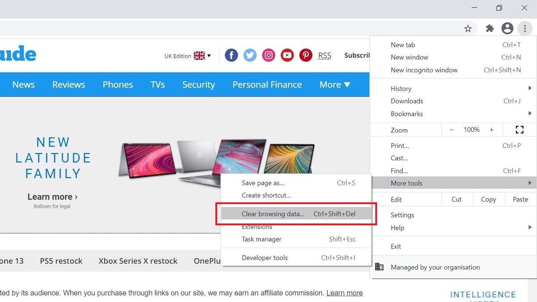
Task: Open the Facebook page via its icon
Action: click(x=231, y=55)
